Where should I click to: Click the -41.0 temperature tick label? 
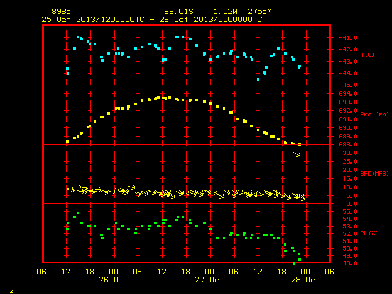click(348, 38)
